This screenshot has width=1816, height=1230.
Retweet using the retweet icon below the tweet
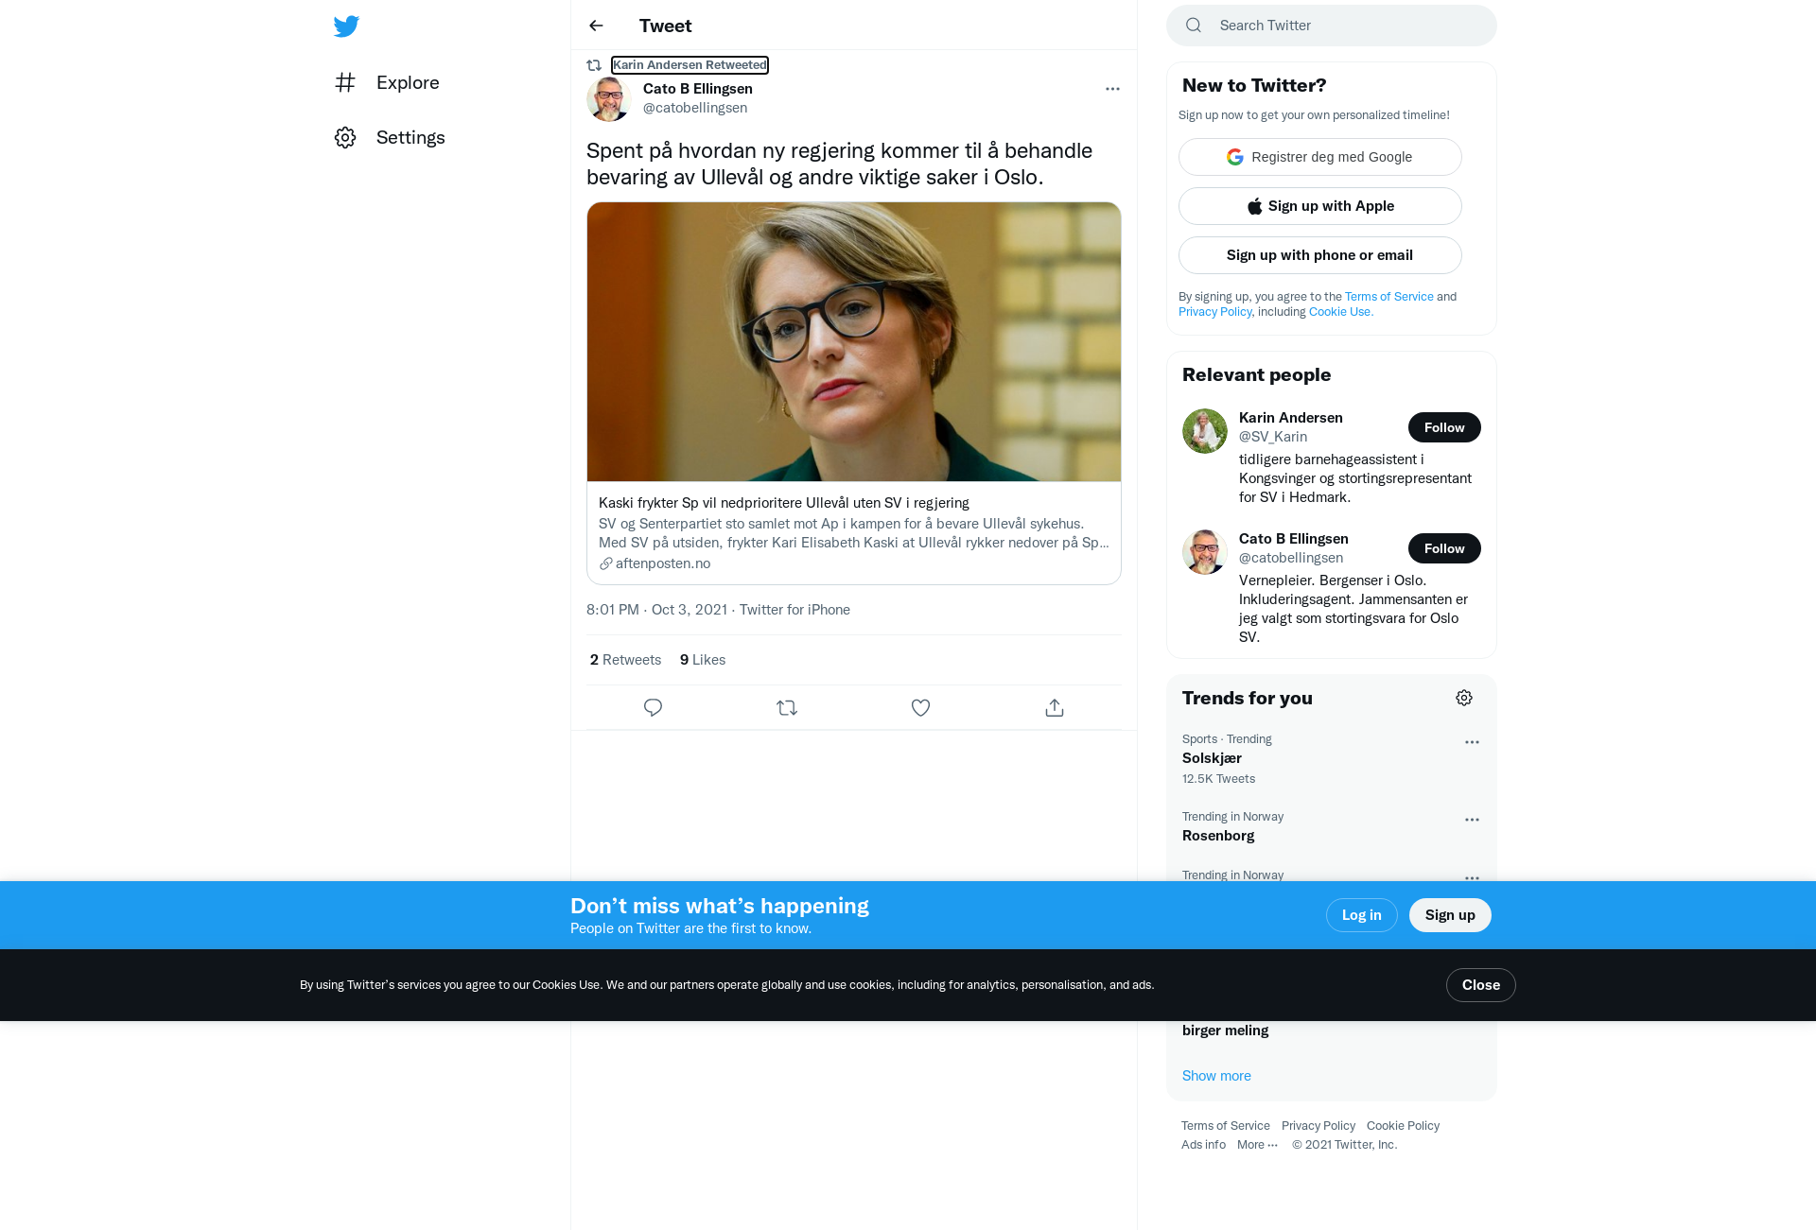point(787,707)
